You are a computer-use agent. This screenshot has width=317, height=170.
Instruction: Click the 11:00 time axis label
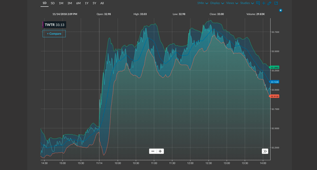point(154,163)
